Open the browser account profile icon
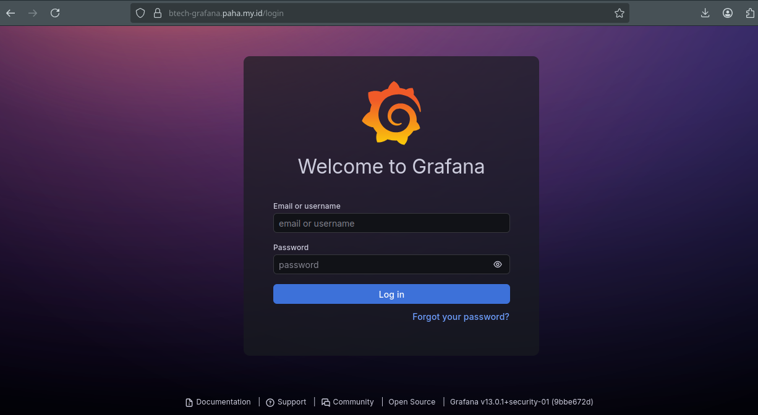The width and height of the screenshot is (758, 415). click(x=728, y=13)
